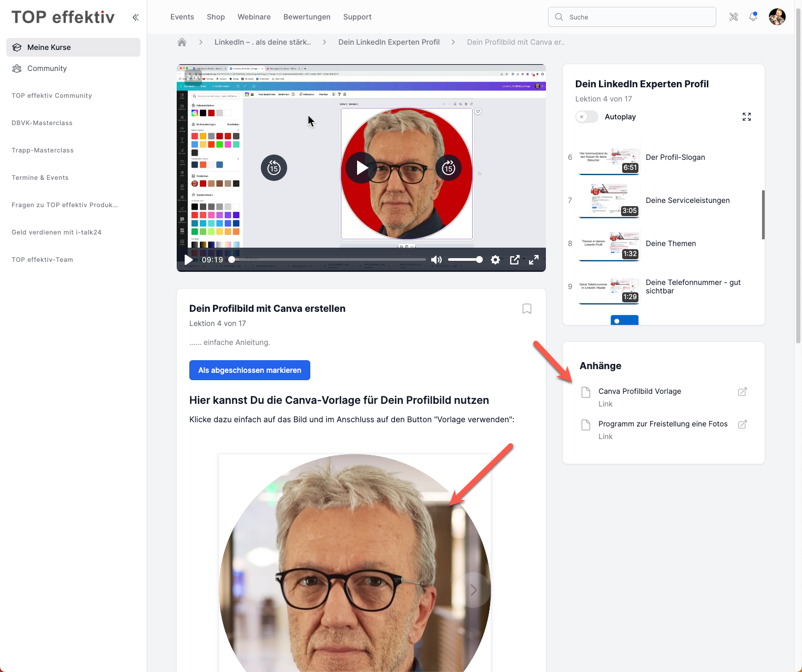This screenshot has height=672, width=802.
Task: Enter fullscreen video mode
Action: (x=534, y=260)
